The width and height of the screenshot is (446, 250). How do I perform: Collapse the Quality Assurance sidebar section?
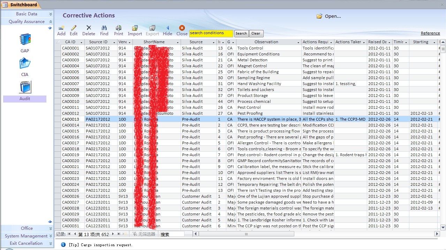tap(27, 22)
